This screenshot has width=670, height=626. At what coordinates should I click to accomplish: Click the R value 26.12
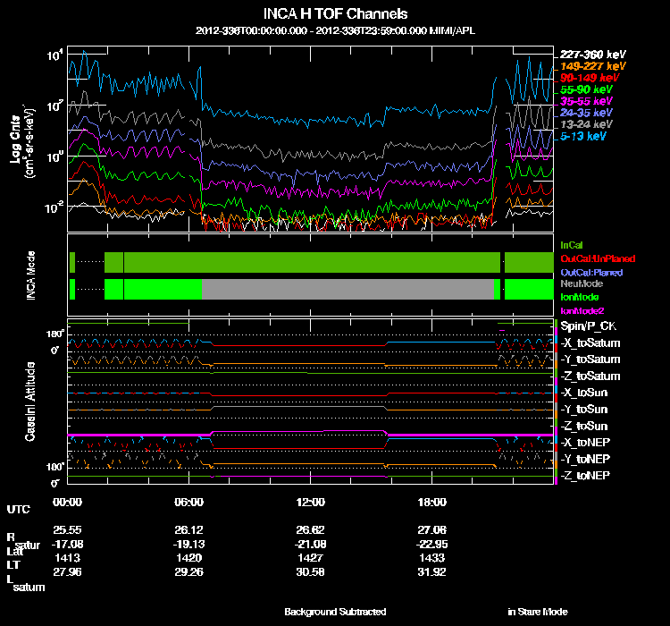click(x=188, y=530)
